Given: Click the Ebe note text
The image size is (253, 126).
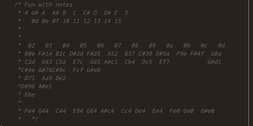Looking at the screenshot, I should (30, 95).
